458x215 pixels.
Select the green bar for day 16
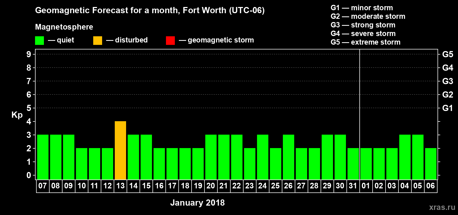(x=159, y=164)
